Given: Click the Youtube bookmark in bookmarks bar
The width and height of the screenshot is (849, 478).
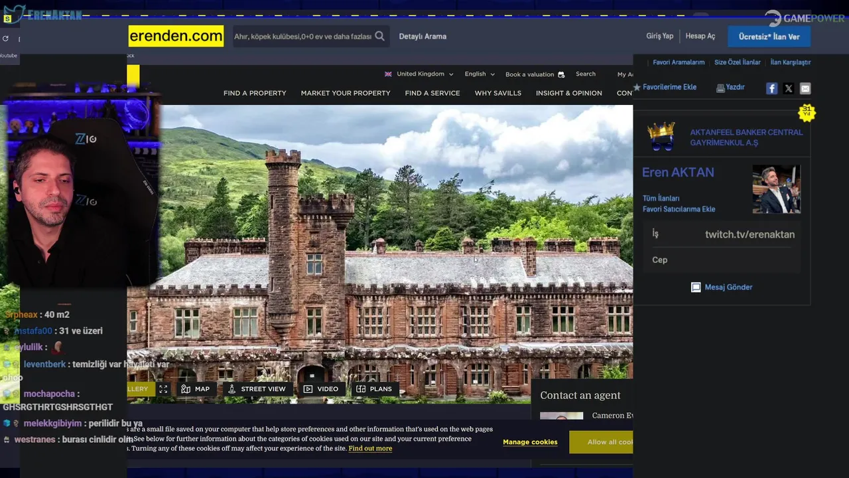Looking at the screenshot, I should coord(9,56).
